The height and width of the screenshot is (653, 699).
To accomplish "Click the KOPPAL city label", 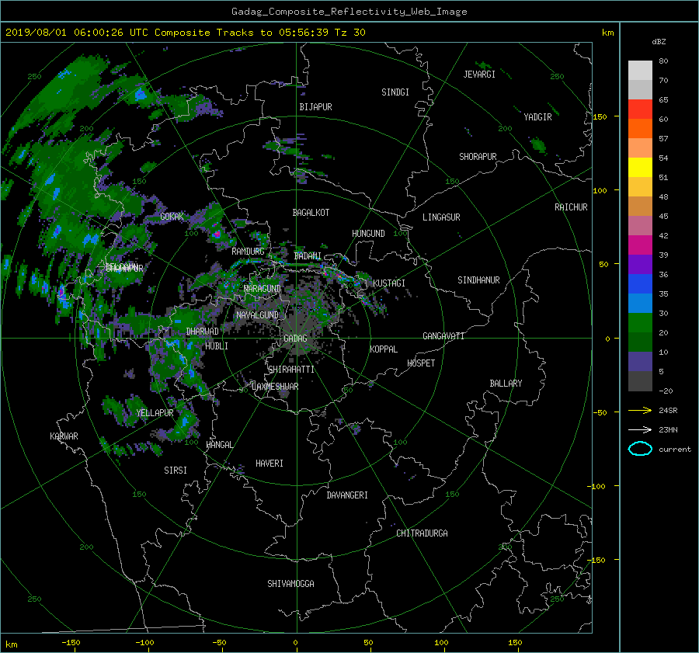I will (x=384, y=349).
